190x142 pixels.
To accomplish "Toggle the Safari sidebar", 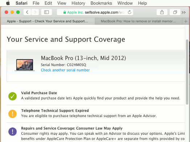I will (46, 12).
